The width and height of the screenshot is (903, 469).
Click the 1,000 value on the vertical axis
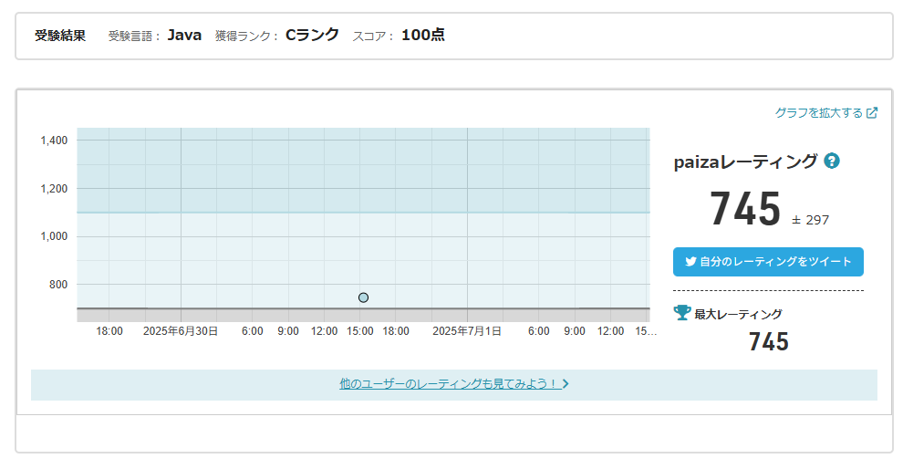tap(54, 236)
